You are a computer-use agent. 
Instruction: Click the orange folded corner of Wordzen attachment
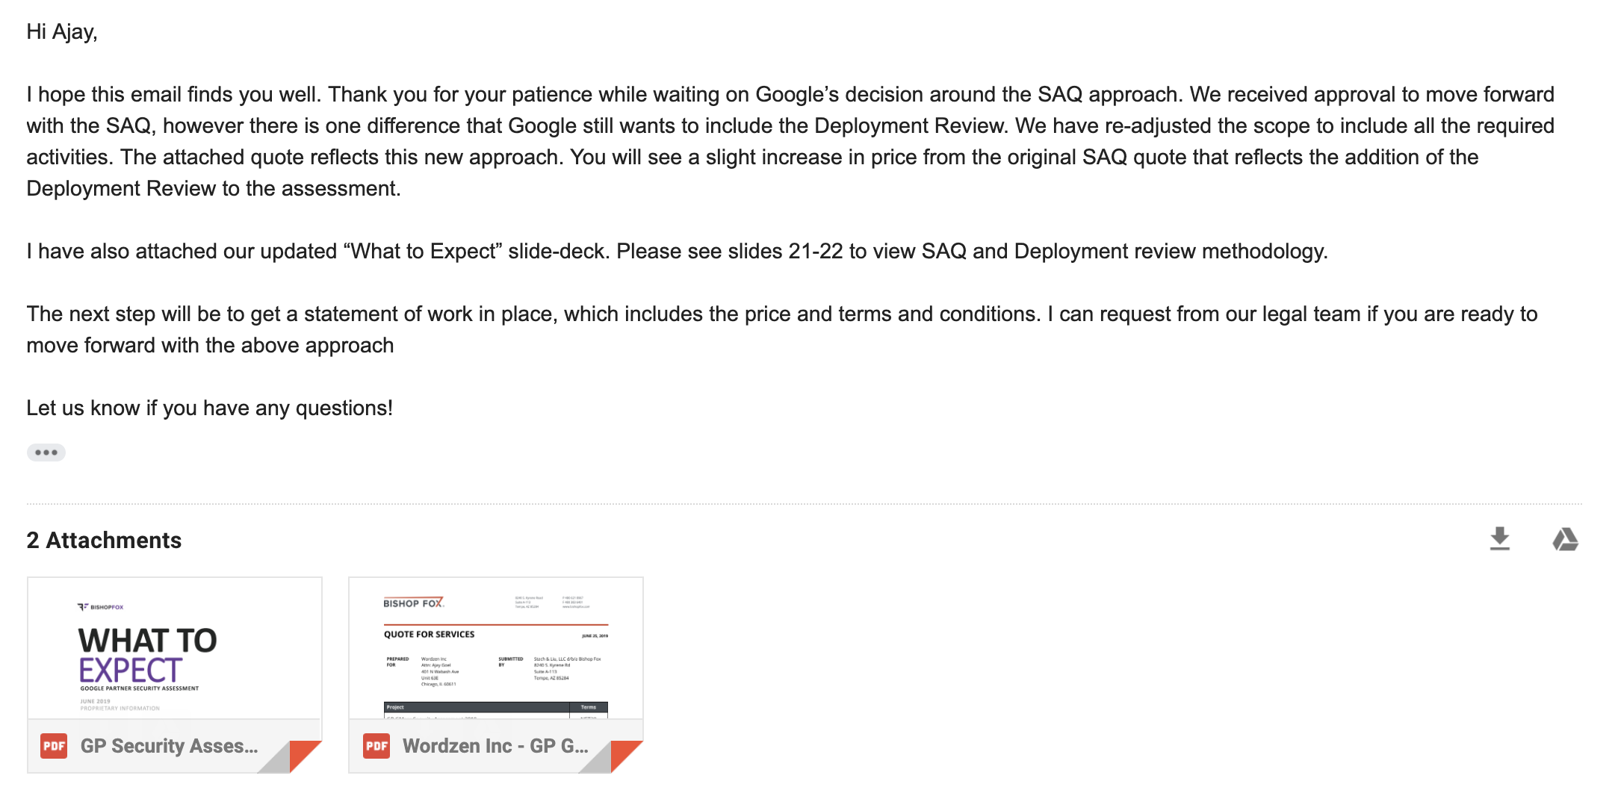(627, 756)
